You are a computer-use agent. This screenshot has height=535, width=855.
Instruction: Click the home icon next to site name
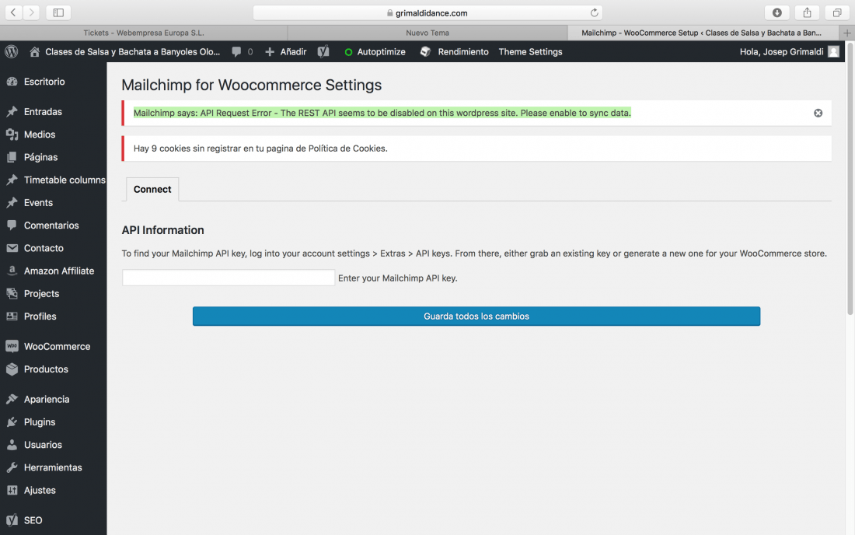click(34, 52)
